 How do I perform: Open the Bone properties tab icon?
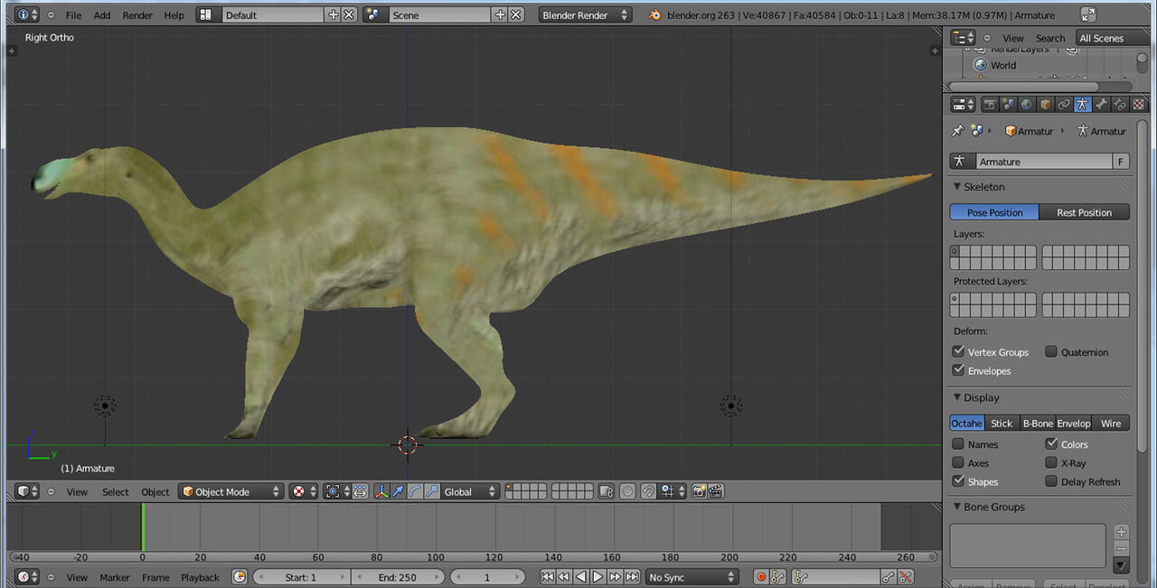[1101, 105]
